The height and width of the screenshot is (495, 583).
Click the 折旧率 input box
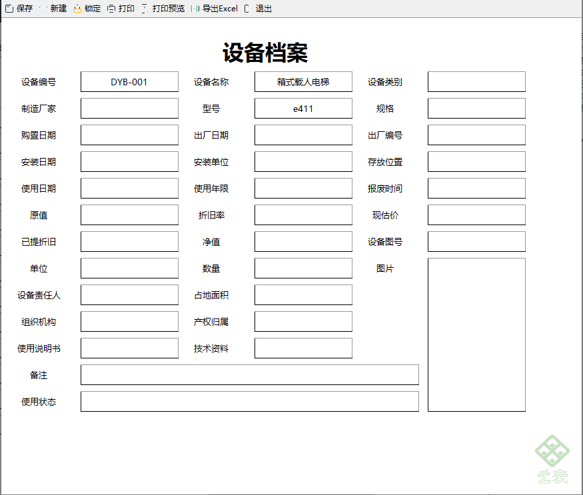(303, 215)
